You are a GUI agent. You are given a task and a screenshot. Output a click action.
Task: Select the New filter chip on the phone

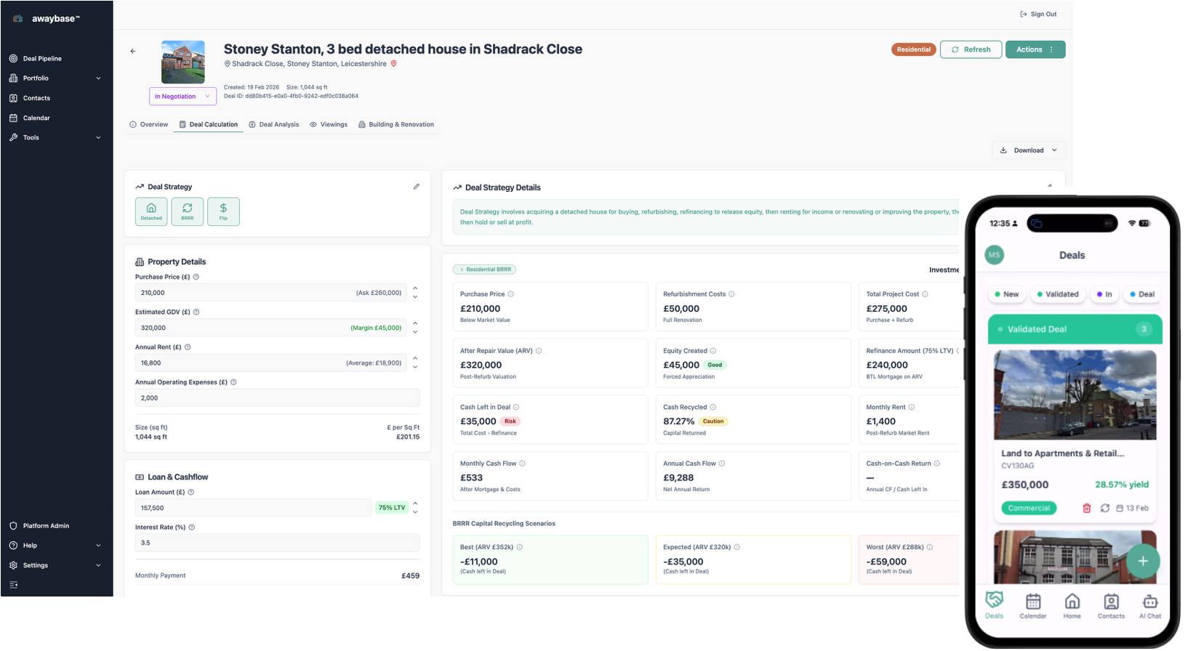coord(1006,294)
